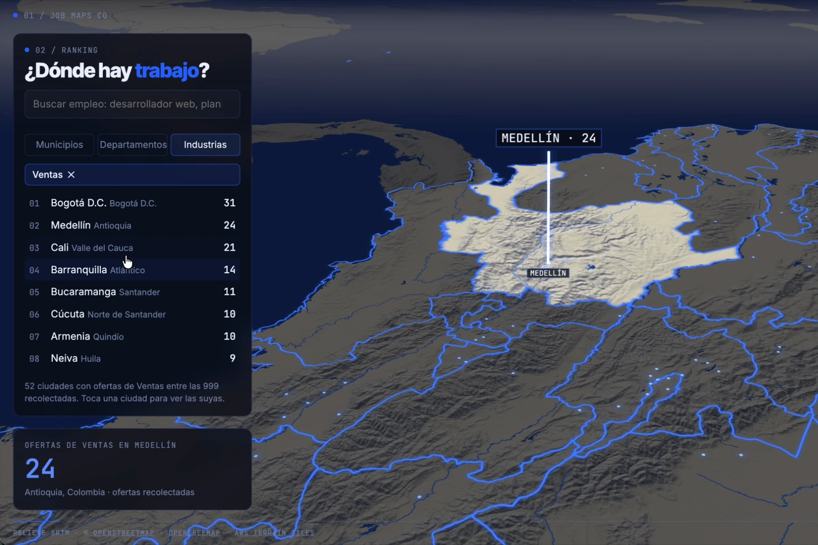Click 'Antioquia, Colombia · ofertas recolectadas' caption
Screen dimensions: 818x545
pos(110,492)
